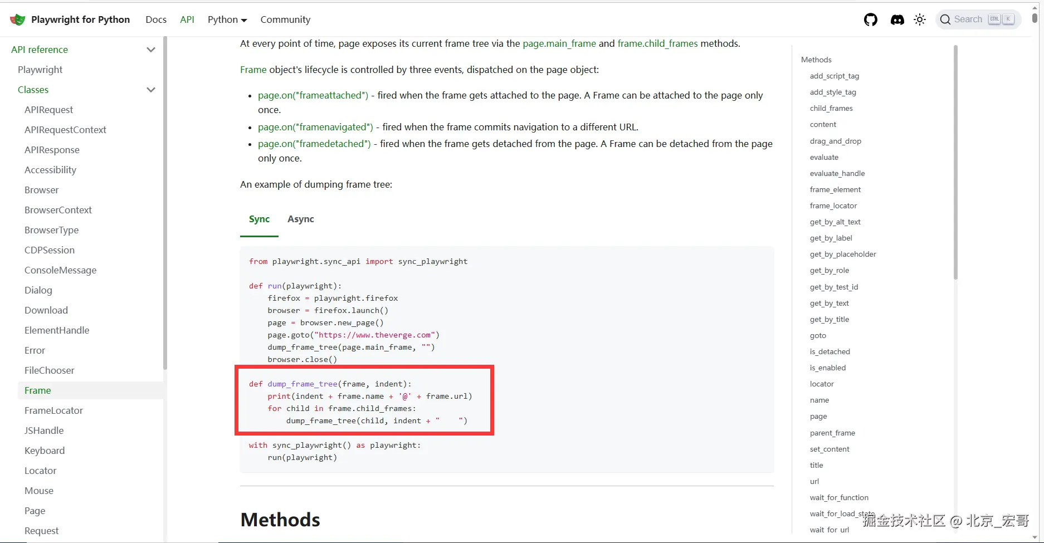Click the Playwright logo icon
The height and width of the screenshot is (543, 1044).
click(x=18, y=19)
